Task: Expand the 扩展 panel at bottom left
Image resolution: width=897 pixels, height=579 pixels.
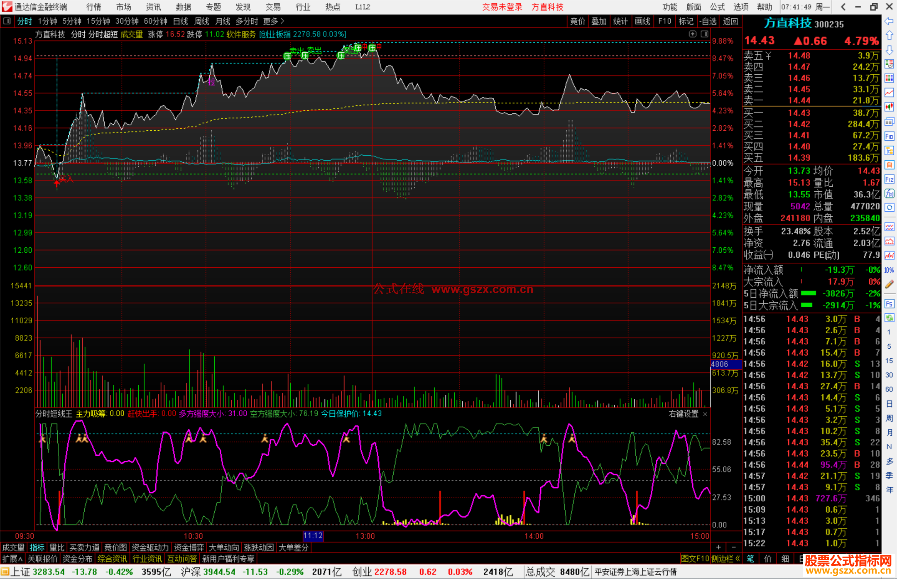Action: coord(12,559)
